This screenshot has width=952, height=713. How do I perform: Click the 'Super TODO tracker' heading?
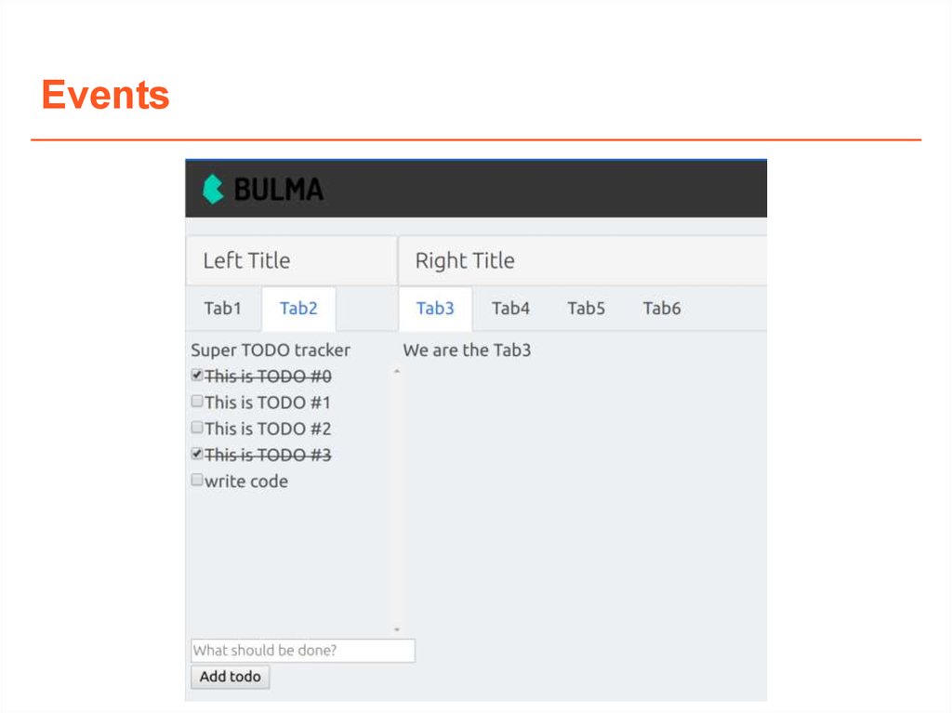pos(271,350)
